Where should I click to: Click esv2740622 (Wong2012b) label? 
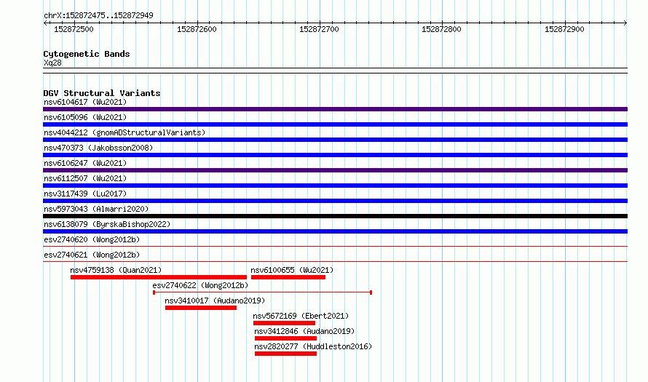[200, 285]
